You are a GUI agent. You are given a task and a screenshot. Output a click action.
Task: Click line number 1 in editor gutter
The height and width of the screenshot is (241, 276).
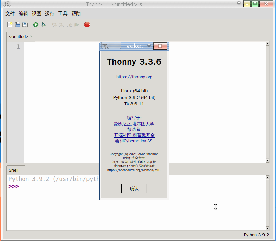(x=18, y=47)
